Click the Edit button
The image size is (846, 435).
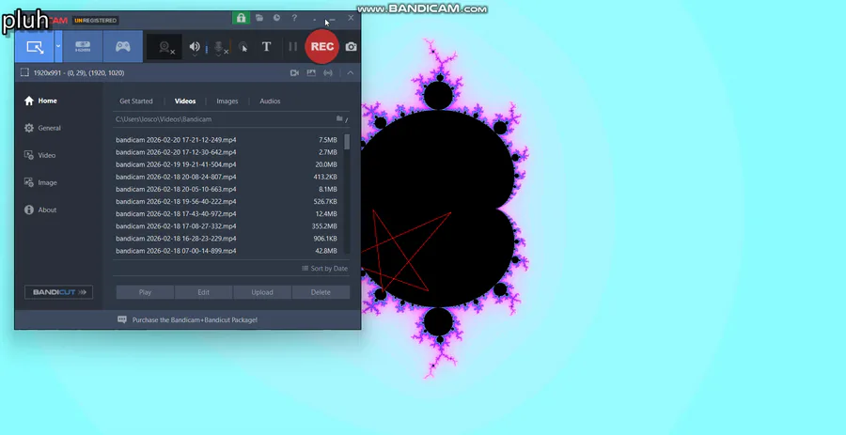pyautogui.click(x=203, y=292)
